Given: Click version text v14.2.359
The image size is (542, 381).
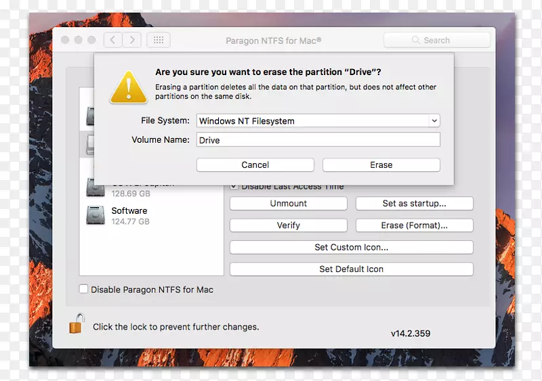Looking at the screenshot, I should (411, 334).
